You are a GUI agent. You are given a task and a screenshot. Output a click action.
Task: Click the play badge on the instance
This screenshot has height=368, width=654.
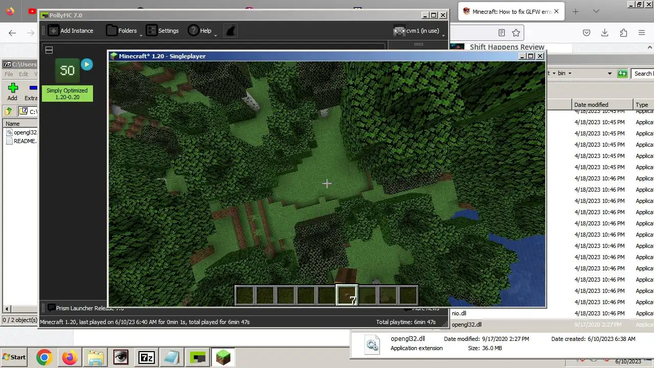coord(87,64)
